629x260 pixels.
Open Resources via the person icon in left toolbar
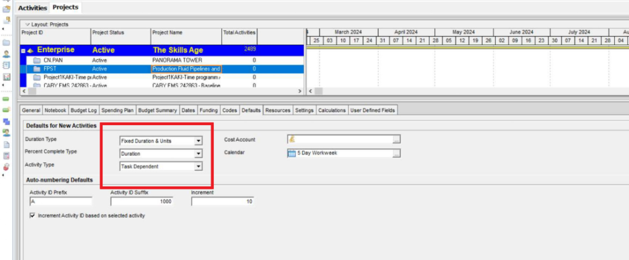[6, 54]
